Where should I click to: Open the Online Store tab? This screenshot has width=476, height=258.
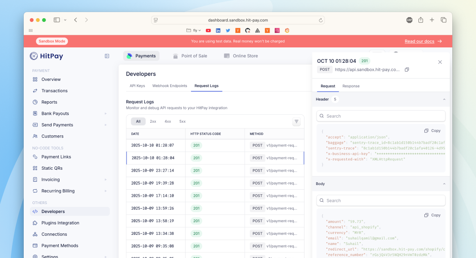(241, 56)
